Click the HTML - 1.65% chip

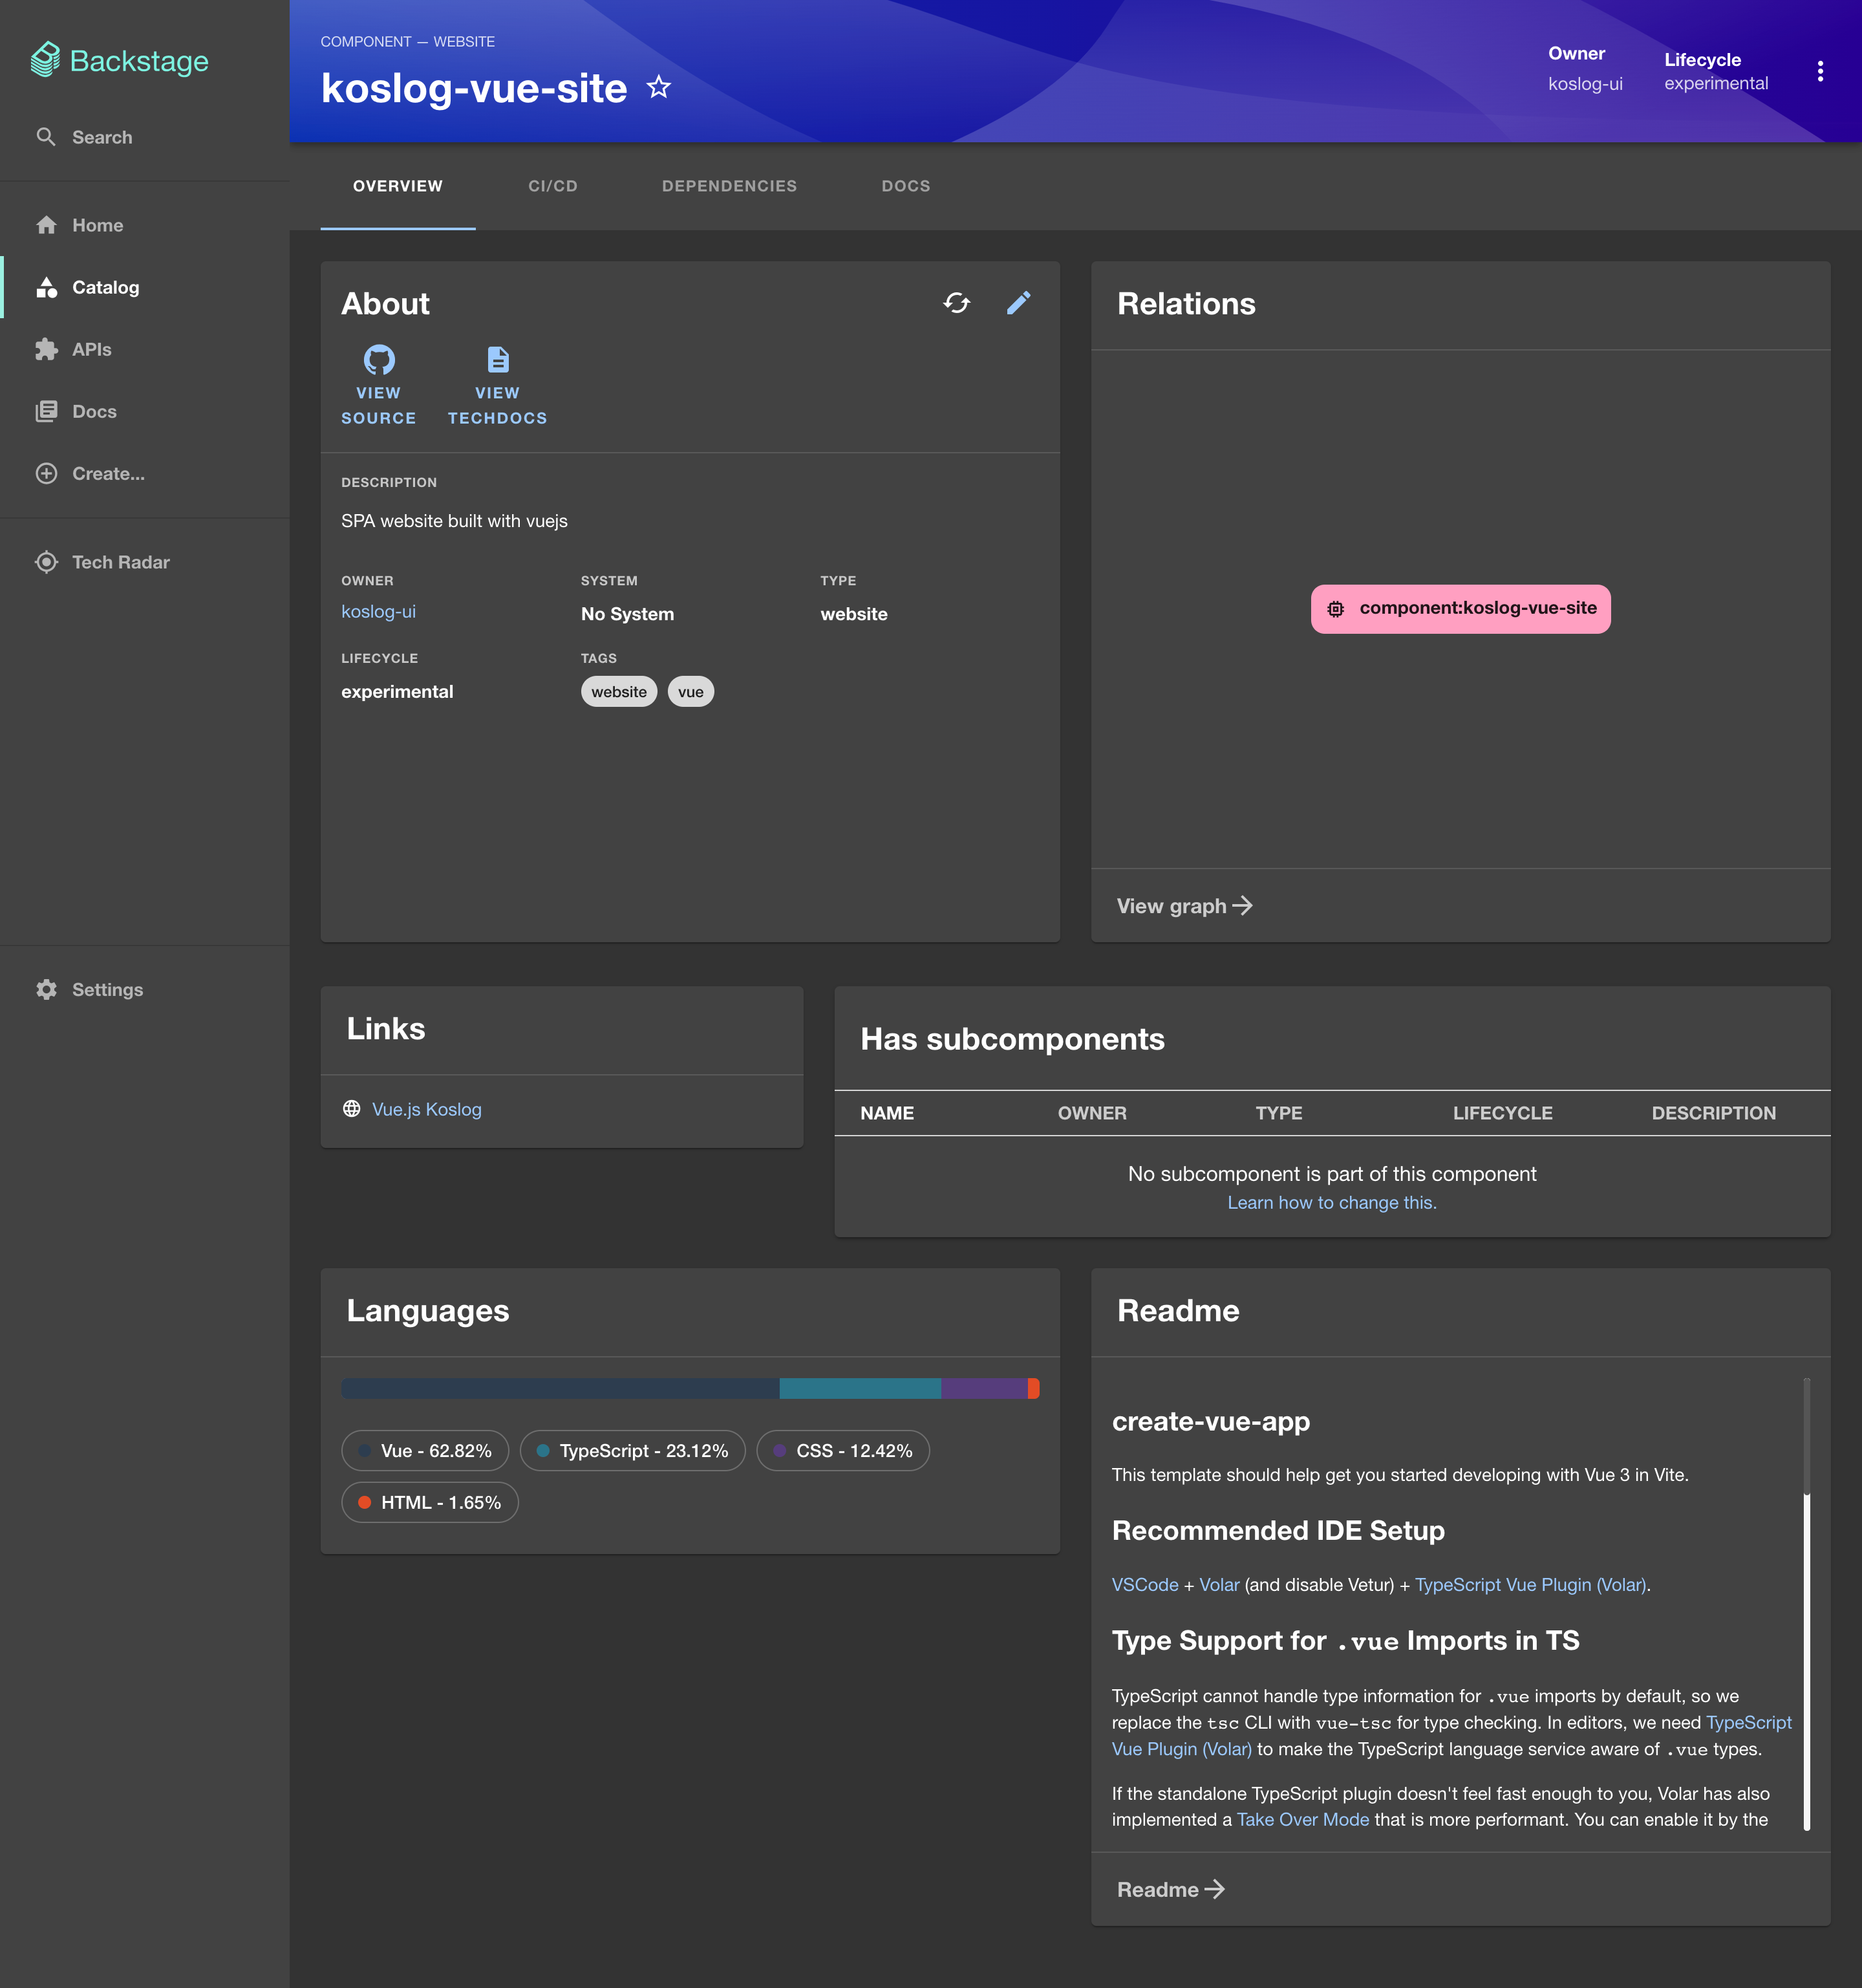point(430,1502)
